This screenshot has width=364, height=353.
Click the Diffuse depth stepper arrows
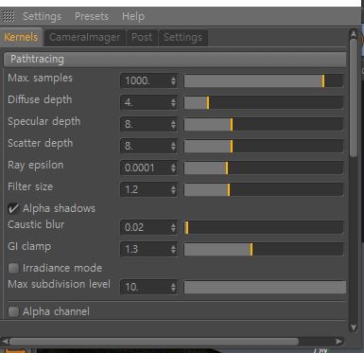point(173,102)
